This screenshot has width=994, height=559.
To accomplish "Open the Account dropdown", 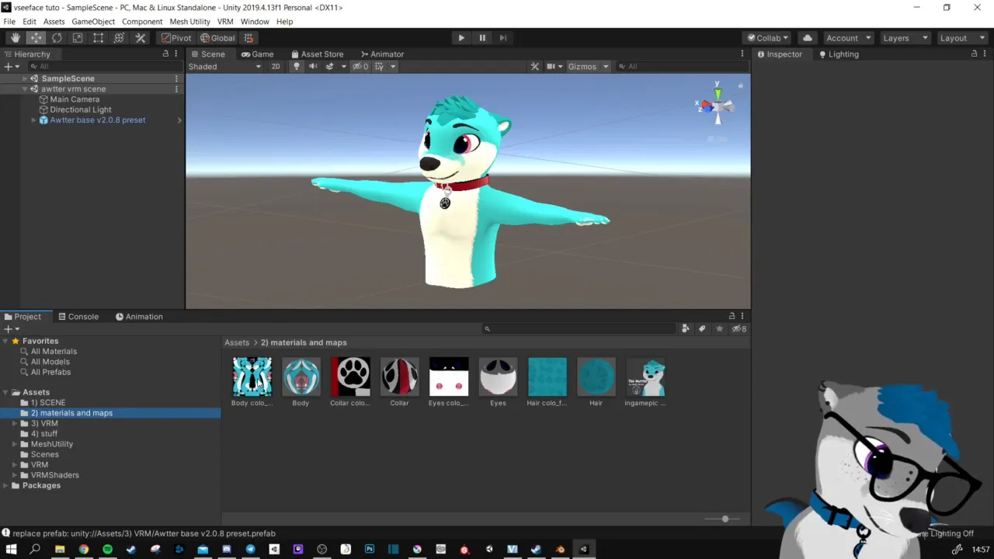I will 847,38.
